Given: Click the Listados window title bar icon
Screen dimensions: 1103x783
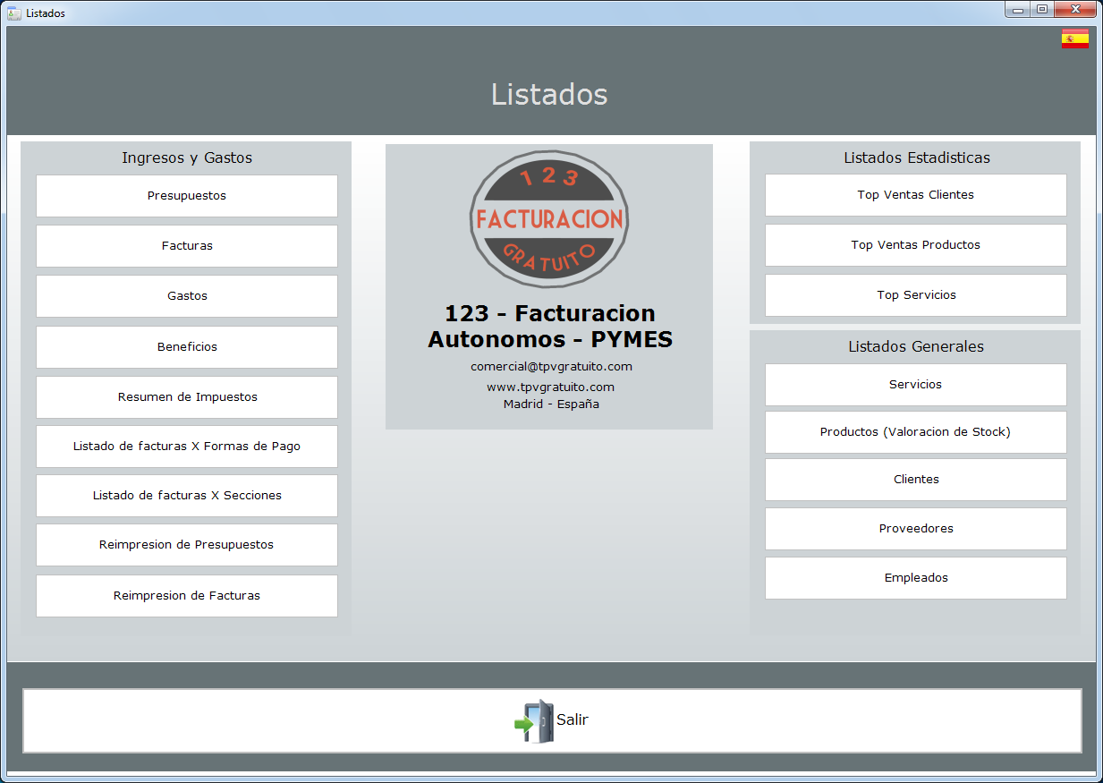Looking at the screenshot, I should pos(14,13).
